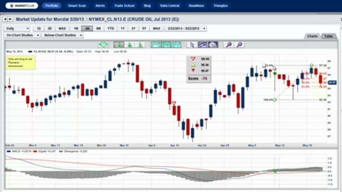The image size is (342, 192).
Task: Select the trend line drawing tool
Action: 203,45
